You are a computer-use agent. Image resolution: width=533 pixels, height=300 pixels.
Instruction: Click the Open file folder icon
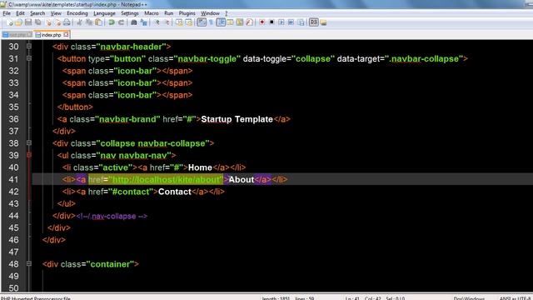click(x=18, y=22)
